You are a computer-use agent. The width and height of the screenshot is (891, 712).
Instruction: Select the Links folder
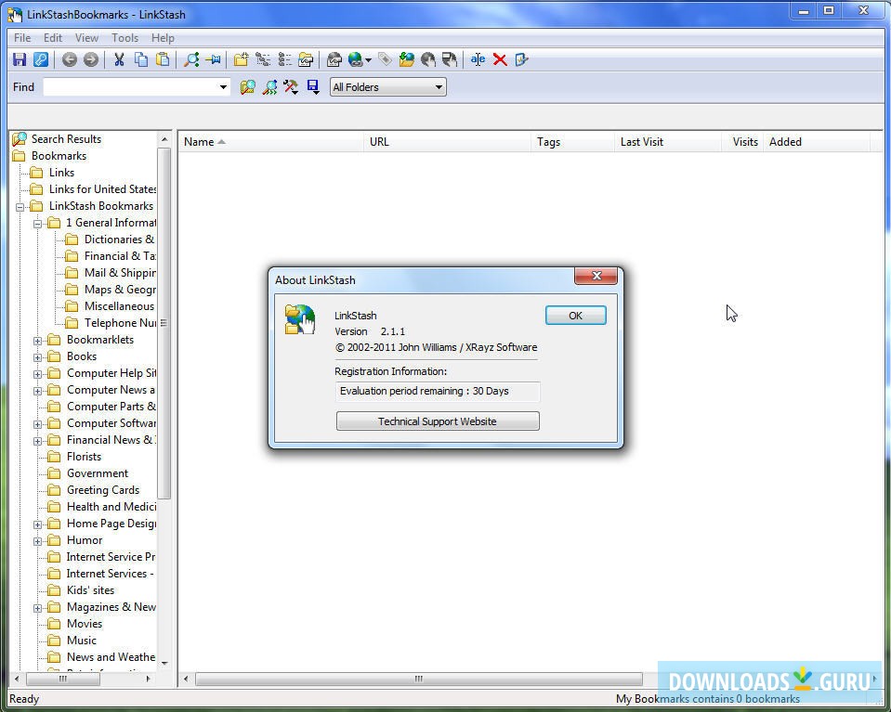(x=61, y=173)
